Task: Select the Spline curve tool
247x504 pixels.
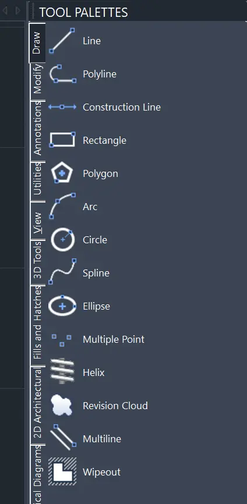Action: point(62,272)
